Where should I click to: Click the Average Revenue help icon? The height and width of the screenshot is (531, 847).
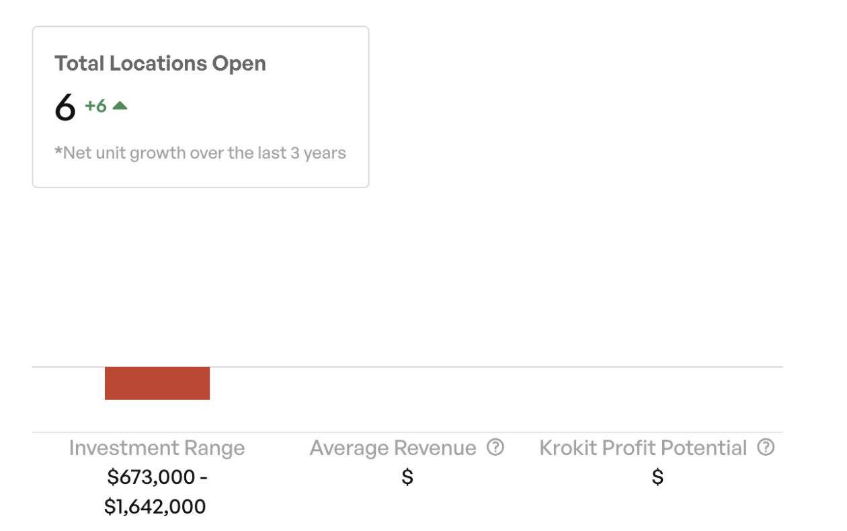[x=495, y=448]
